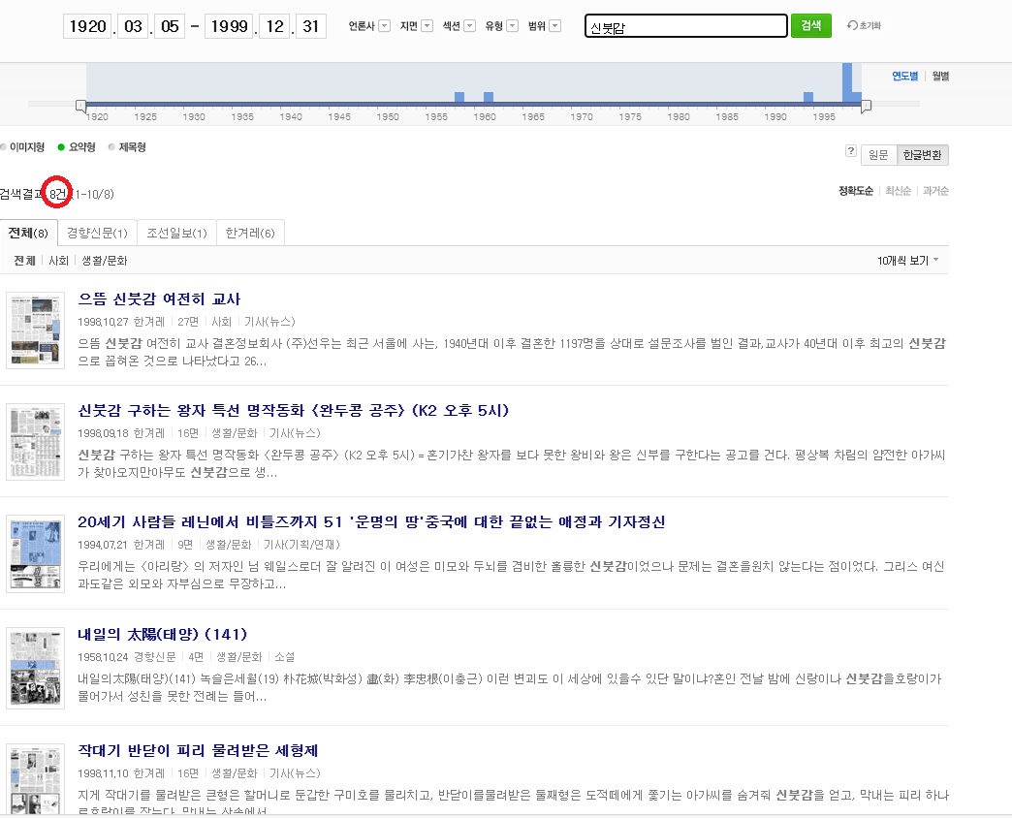Switch to 한글변환 mode
Image resolution: width=1012 pixels, height=818 pixels.
click(x=922, y=155)
